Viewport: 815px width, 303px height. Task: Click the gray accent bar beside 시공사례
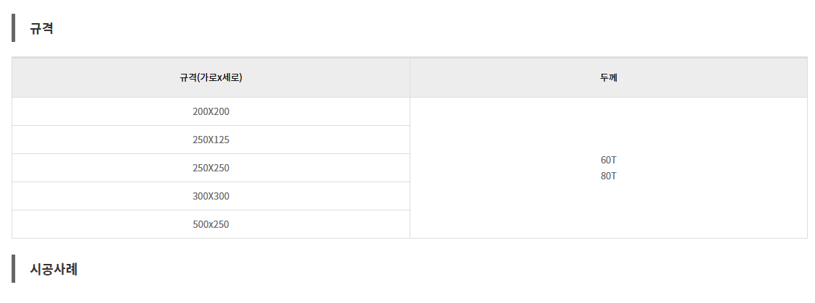tap(14, 268)
